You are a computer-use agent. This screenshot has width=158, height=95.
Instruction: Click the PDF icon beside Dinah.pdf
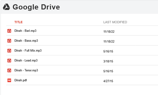coord(9,80)
